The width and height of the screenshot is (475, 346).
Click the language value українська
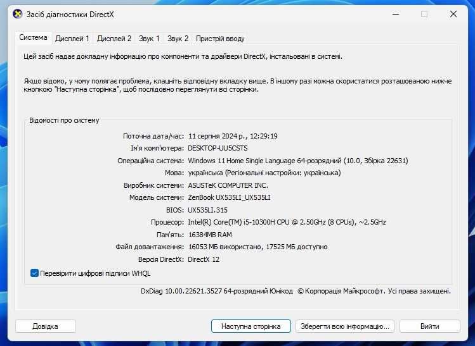point(264,173)
